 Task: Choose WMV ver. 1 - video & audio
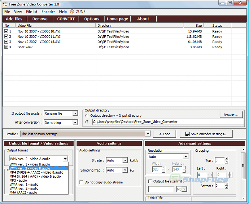pyautogui.click(x=39, y=164)
